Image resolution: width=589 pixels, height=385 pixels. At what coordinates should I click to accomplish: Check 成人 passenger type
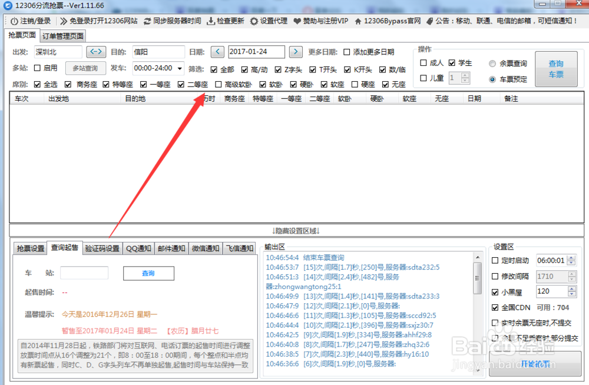pyautogui.click(x=423, y=63)
